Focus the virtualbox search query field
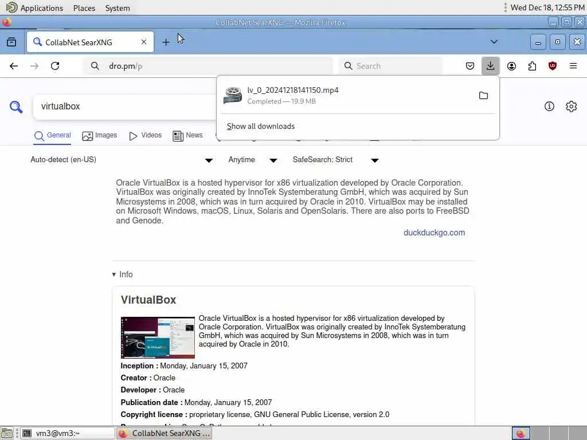 (125, 107)
